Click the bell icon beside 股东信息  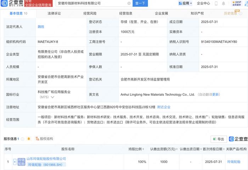point(29,139)
